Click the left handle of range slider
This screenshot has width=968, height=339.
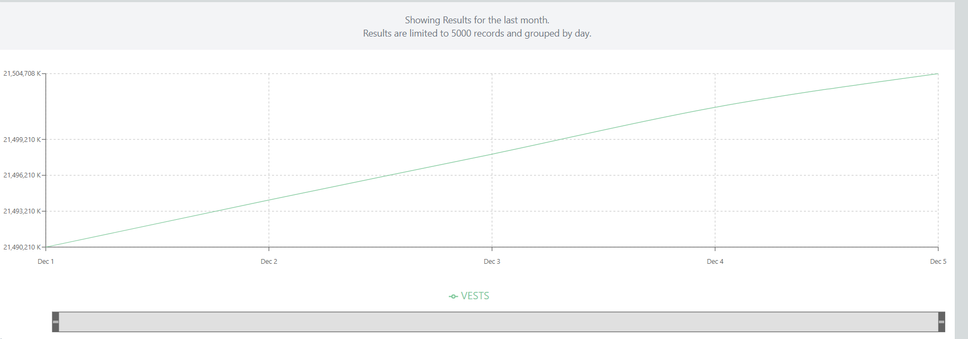click(56, 322)
